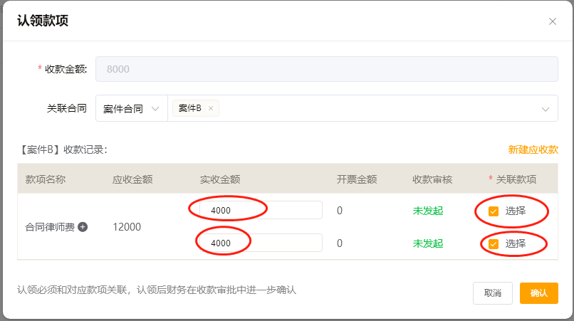Click the second row's 未发起 status
Screen dimensions: 574x321
(x=427, y=243)
